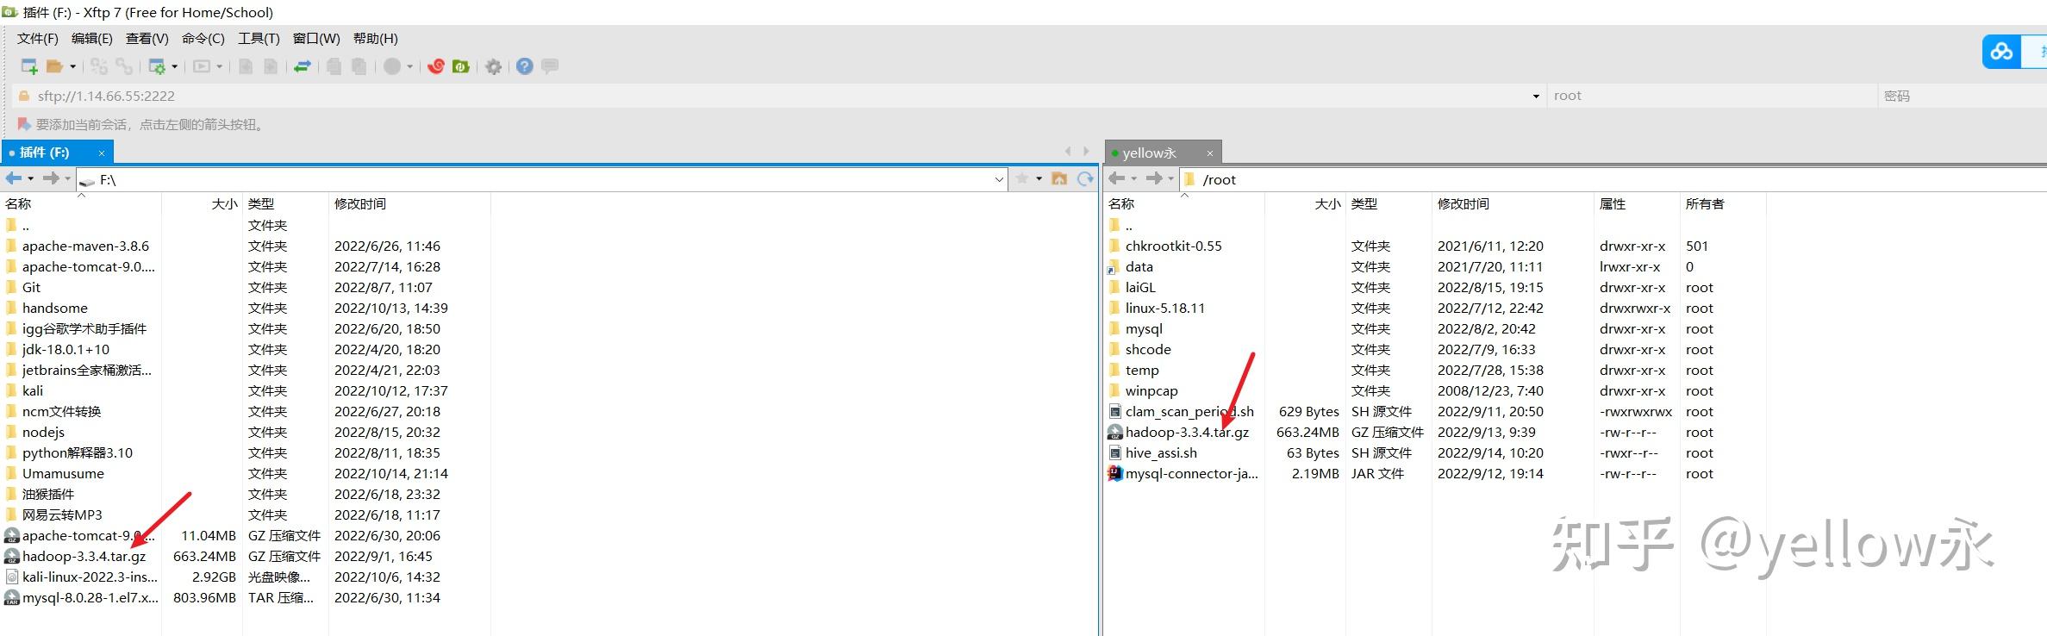Select remote file hive_assi.sh

coord(1161,453)
